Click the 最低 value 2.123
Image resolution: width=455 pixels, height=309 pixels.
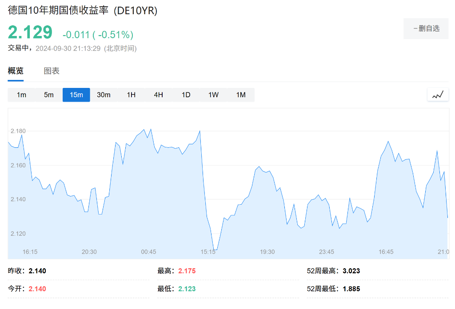point(187,289)
